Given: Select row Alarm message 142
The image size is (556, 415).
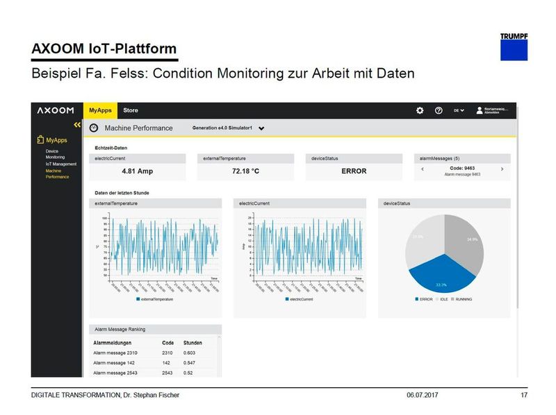Looking at the screenshot, I should click(x=154, y=363).
